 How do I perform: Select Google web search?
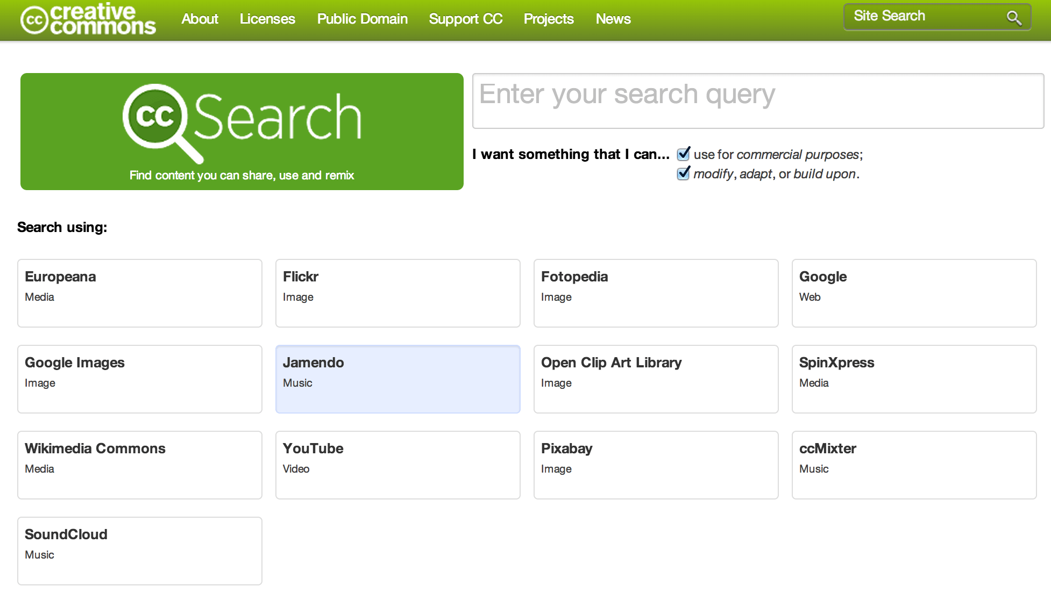(x=914, y=293)
